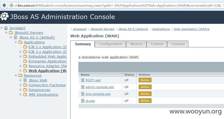This screenshot has width=224, height=119.
Task: Click folder icon of Datasources
Action: click(x=25, y=90)
